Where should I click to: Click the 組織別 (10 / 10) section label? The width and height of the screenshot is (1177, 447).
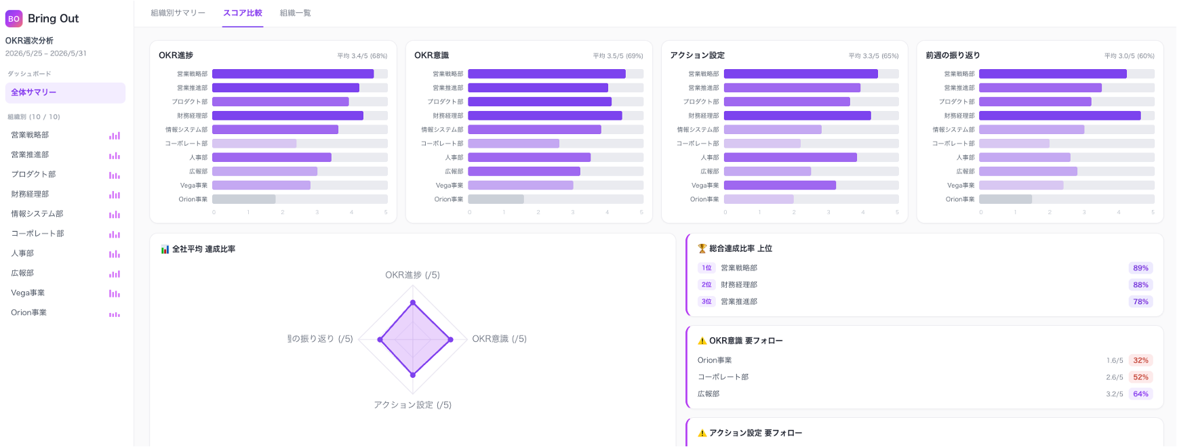(x=34, y=117)
